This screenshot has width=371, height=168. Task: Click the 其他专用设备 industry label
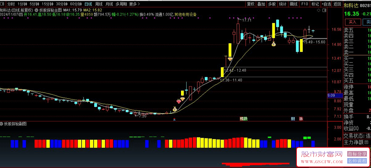pos(185,14)
